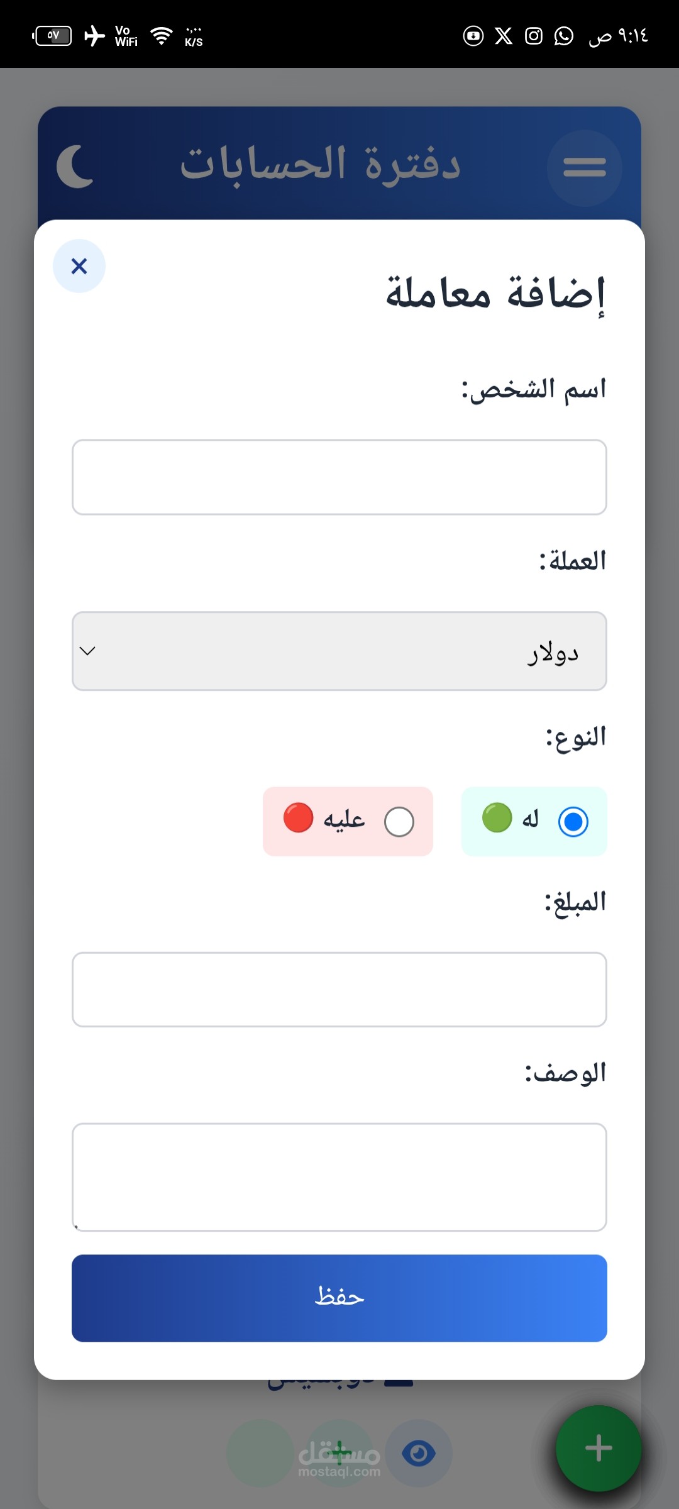Click the description text area
Screen dimensions: 679x1509
(x=339, y=1177)
